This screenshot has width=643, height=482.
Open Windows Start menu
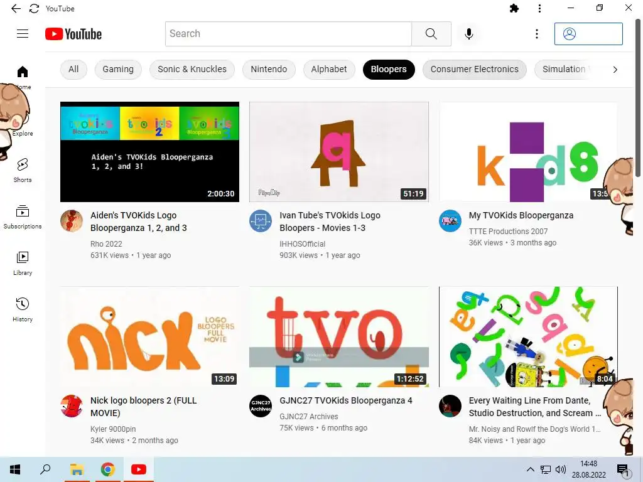pyautogui.click(x=15, y=469)
